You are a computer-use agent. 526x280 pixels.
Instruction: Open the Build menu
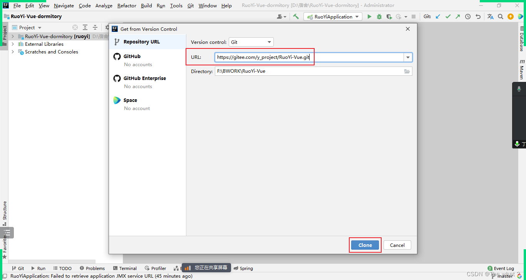click(146, 5)
